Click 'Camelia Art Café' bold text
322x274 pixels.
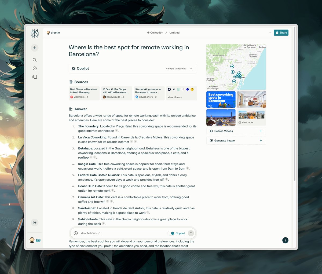(x=91, y=197)
